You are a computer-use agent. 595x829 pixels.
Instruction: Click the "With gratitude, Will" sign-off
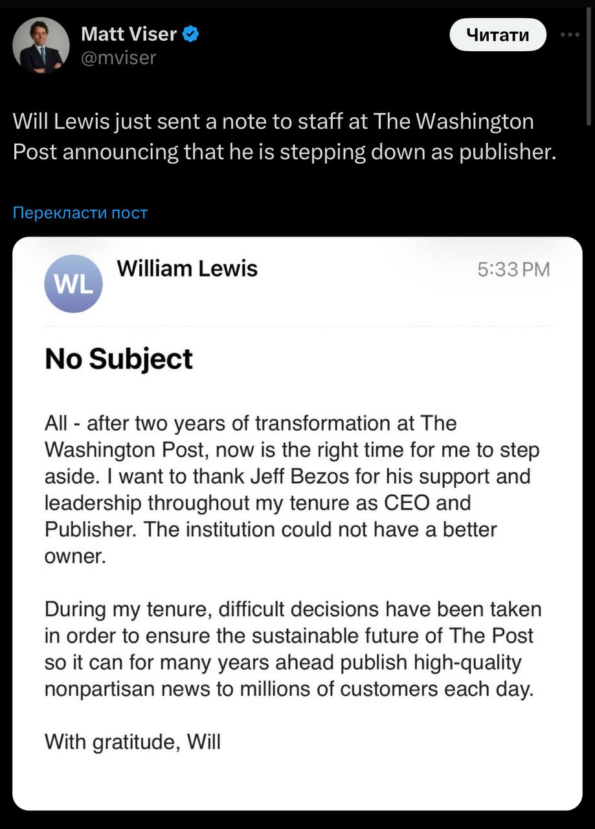tap(133, 742)
